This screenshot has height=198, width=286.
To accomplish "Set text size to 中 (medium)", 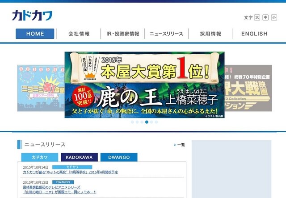I will pos(265,17).
